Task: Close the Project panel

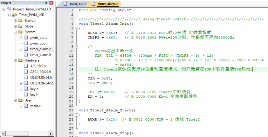Action: (x=51, y=3)
